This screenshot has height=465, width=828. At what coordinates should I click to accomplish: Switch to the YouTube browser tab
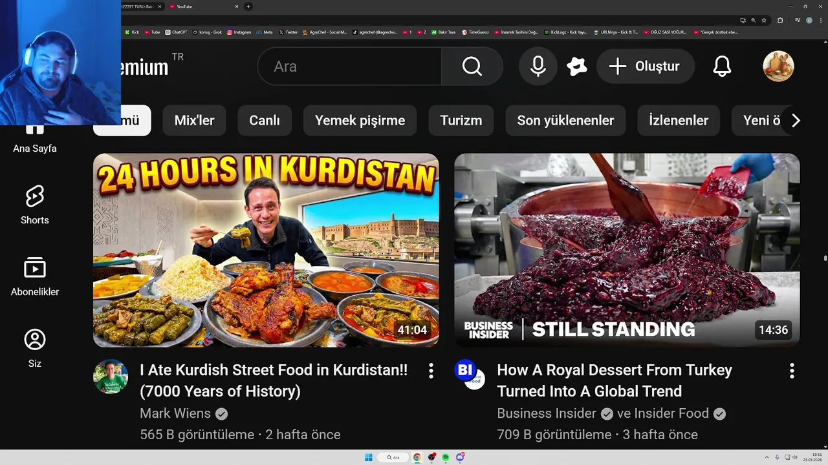point(204,6)
